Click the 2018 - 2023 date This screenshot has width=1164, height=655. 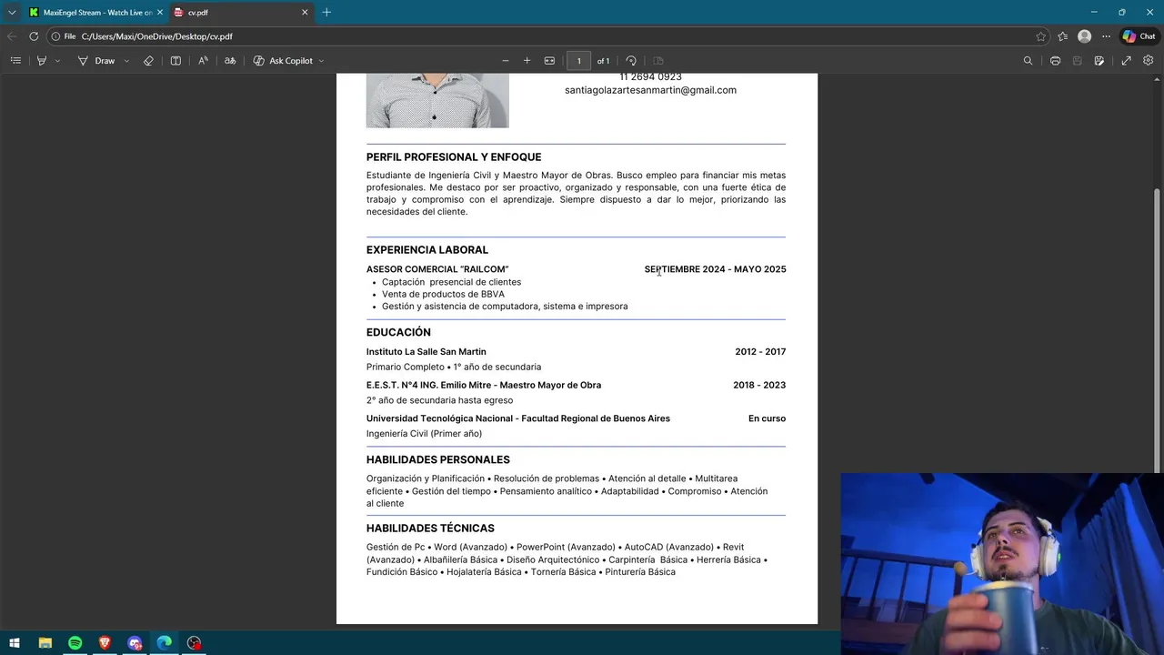point(759,386)
